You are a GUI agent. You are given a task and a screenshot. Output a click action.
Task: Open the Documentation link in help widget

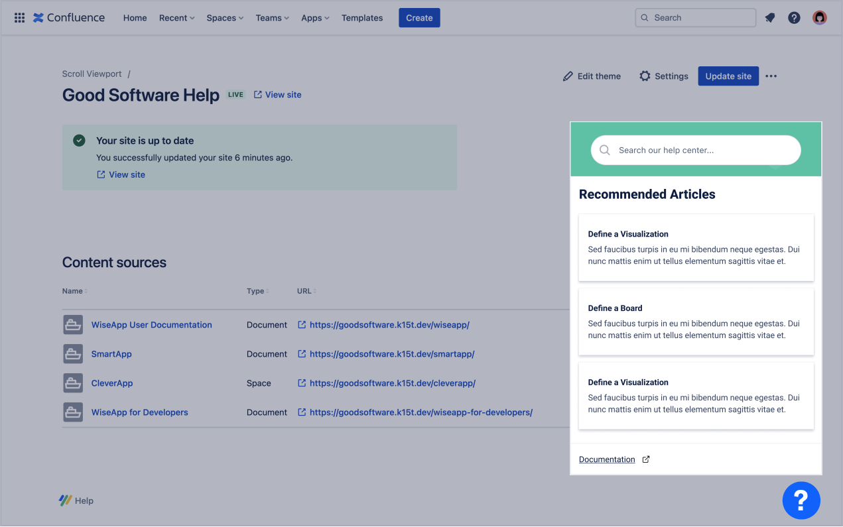[607, 459]
